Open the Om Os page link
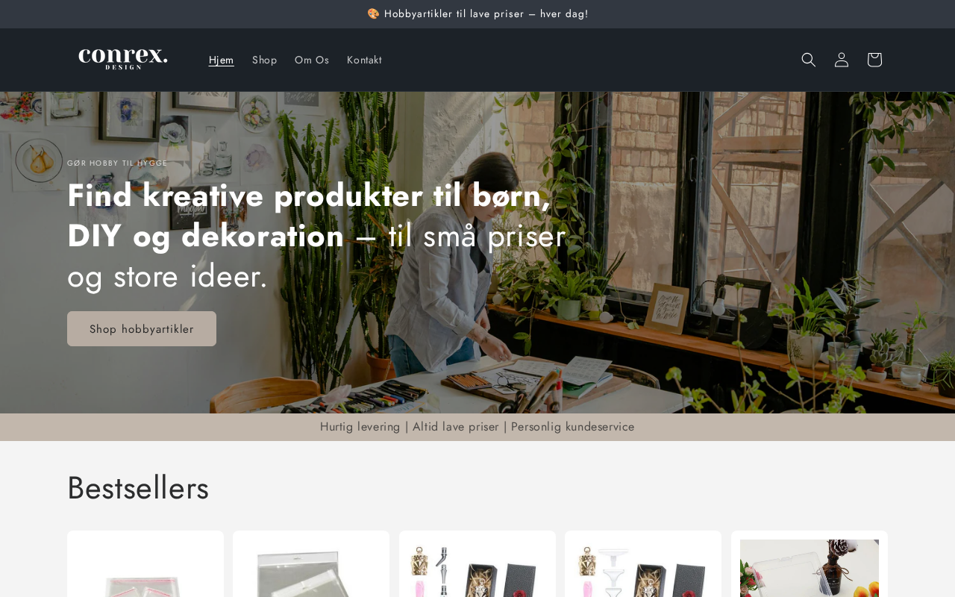Viewport: 955px width, 597px height. pos(312,60)
